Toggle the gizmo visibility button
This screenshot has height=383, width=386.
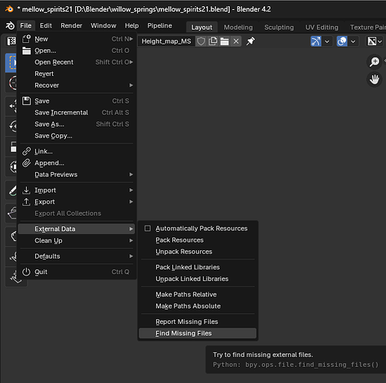click(x=316, y=41)
